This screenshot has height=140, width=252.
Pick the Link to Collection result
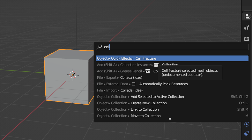145,109
